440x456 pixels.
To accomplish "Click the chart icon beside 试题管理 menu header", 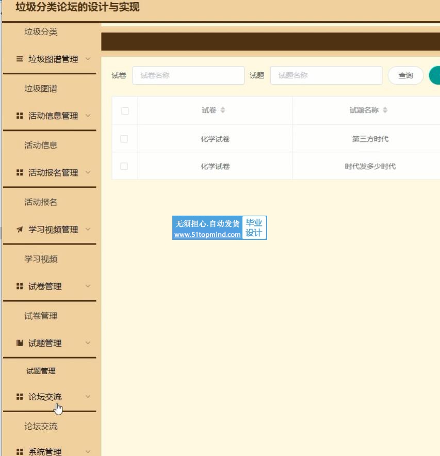I will pos(20,343).
